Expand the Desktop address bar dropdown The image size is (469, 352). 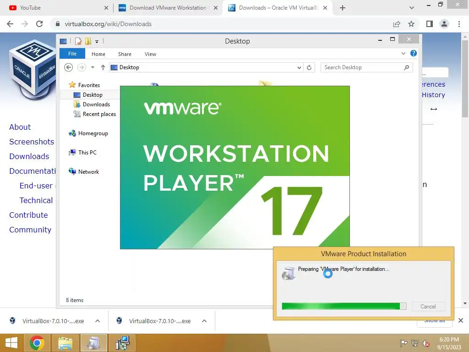(299, 68)
